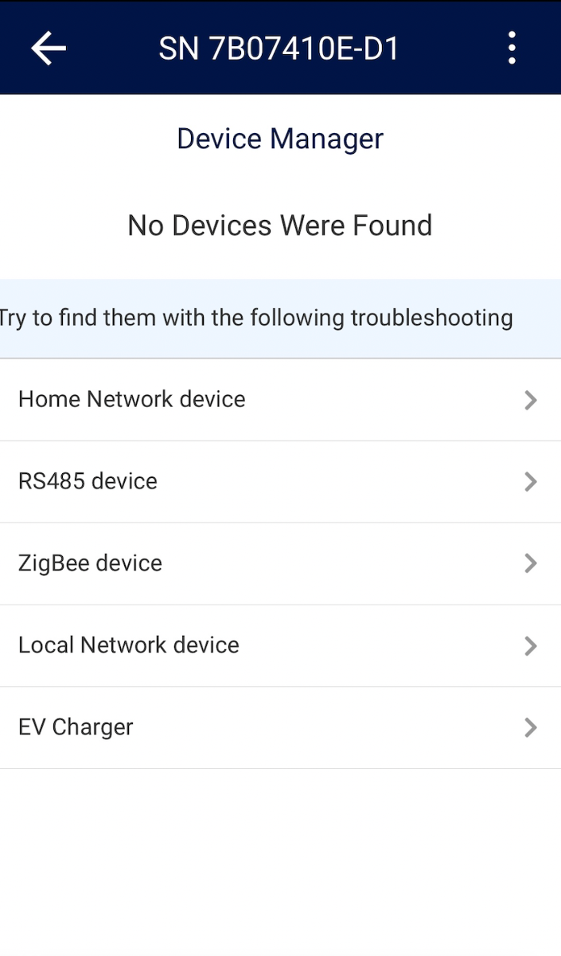This screenshot has height=956, width=561.
Task: Tap the EV Charger text label
Action: [76, 727]
